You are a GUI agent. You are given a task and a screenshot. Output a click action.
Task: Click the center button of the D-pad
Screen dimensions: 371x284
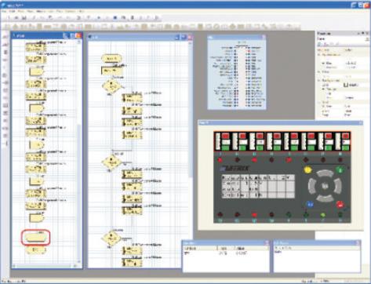[325, 187]
